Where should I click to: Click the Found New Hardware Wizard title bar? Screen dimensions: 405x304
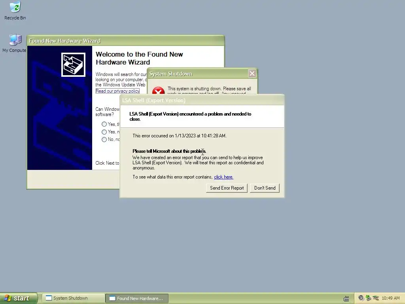125,41
